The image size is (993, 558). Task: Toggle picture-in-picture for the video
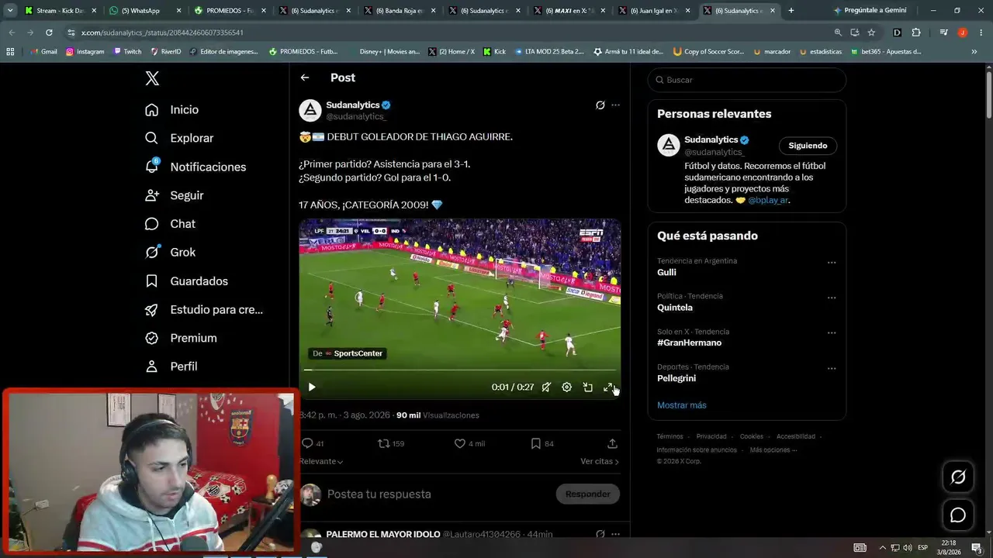588,387
